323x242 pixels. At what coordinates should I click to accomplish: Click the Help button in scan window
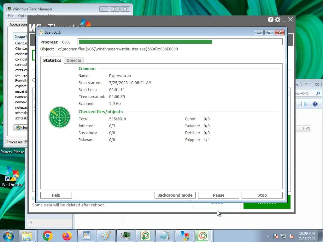pyautogui.click(x=56, y=195)
